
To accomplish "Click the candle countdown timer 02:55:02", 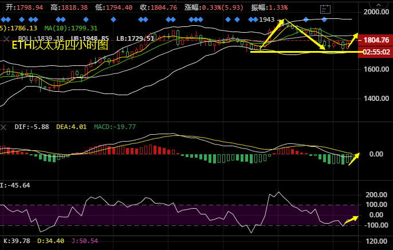I will tap(376, 52).
